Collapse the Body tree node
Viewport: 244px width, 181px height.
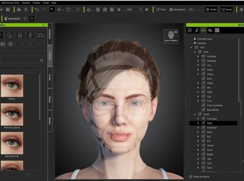tap(195, 52)
